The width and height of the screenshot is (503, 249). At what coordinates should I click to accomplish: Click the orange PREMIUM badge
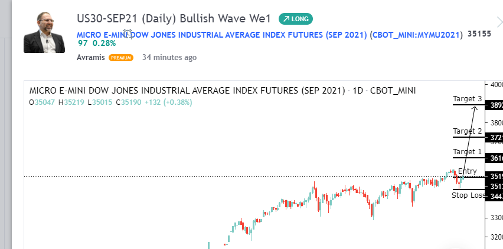(121, 58)
